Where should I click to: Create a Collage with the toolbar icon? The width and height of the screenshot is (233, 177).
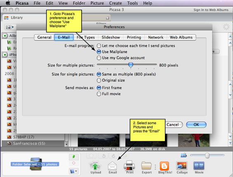182,166
